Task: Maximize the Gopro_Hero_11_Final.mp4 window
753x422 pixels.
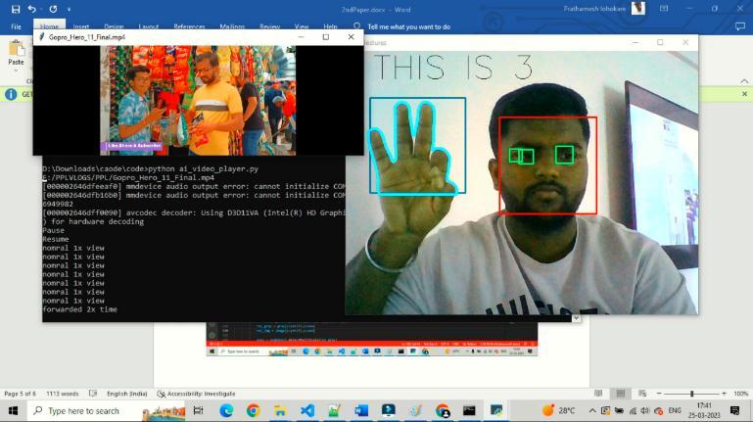Action: [x=326, y=37]
